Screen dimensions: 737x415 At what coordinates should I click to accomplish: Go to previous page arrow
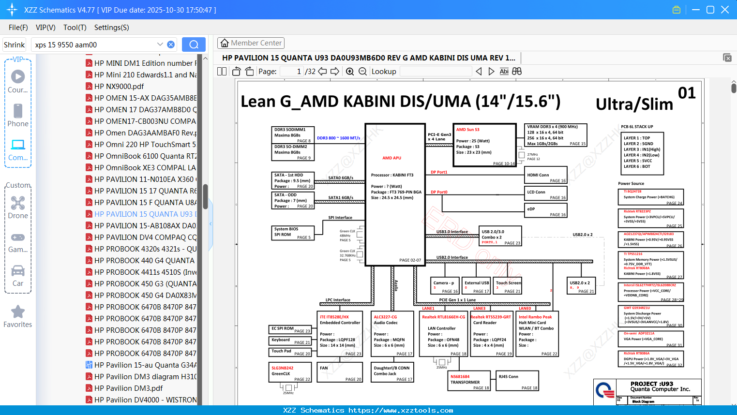(322, 71)
